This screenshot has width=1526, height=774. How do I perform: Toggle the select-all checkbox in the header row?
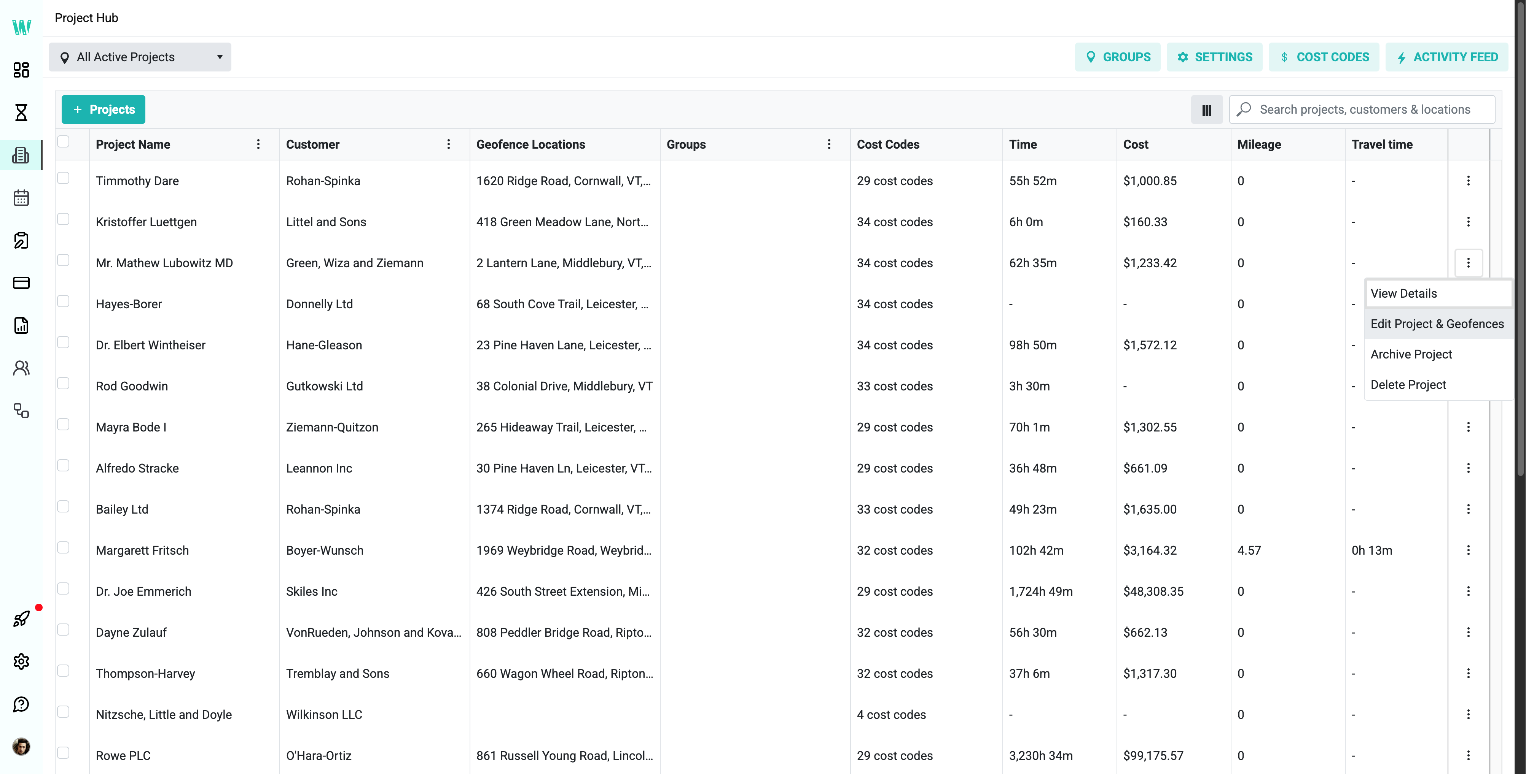pos(64,141)
